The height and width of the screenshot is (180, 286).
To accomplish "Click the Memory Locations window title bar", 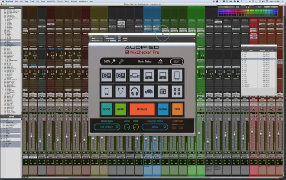I will [259, 46].
